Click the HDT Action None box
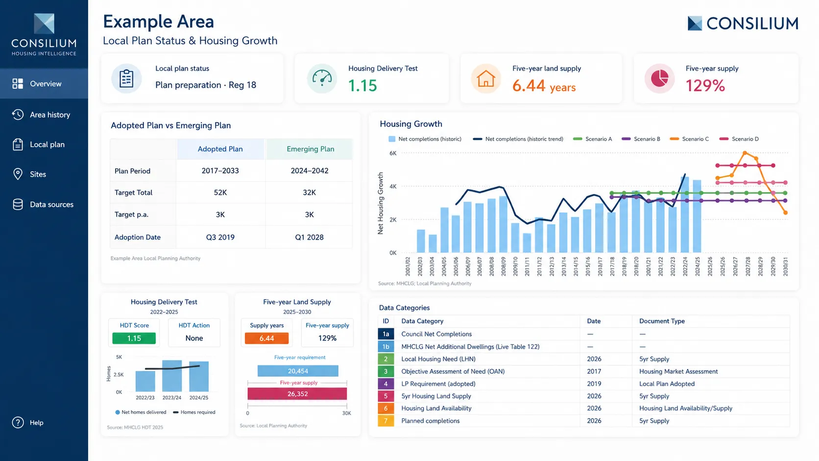Image resolution: width=819 pixels, height=461 pixels. tap(194, 333)
